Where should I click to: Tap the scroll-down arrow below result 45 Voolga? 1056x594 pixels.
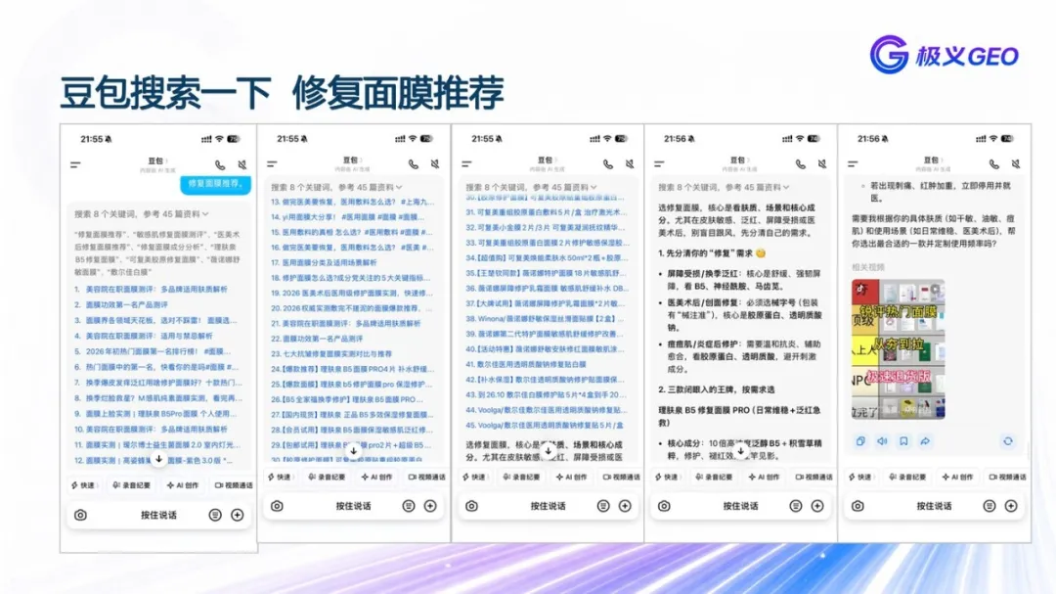tap(549, 450)
